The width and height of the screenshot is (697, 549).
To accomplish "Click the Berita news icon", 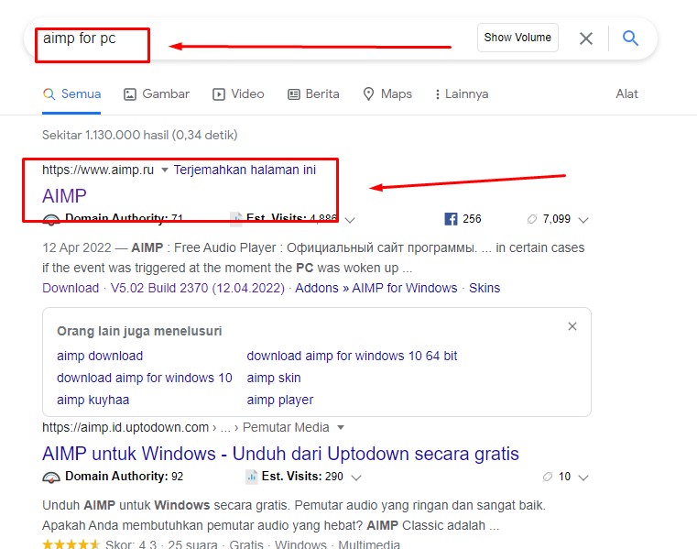I will (294, 94).
